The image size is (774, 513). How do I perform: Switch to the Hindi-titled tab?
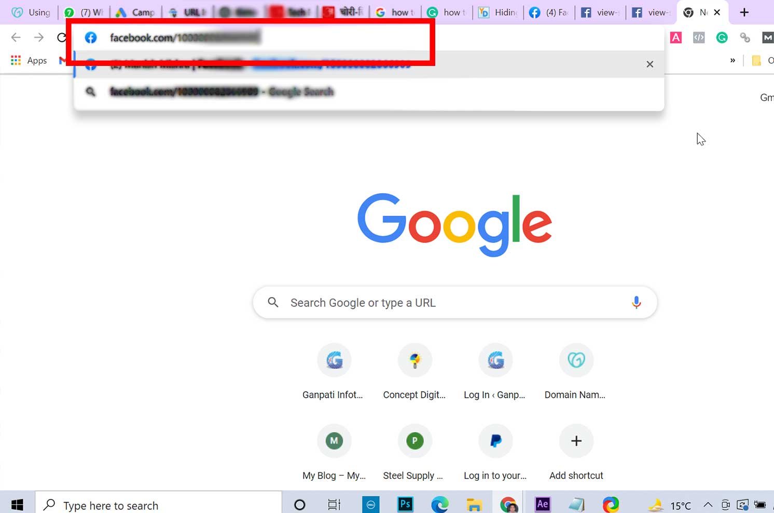pyautogui.click(x=343, y=12)
